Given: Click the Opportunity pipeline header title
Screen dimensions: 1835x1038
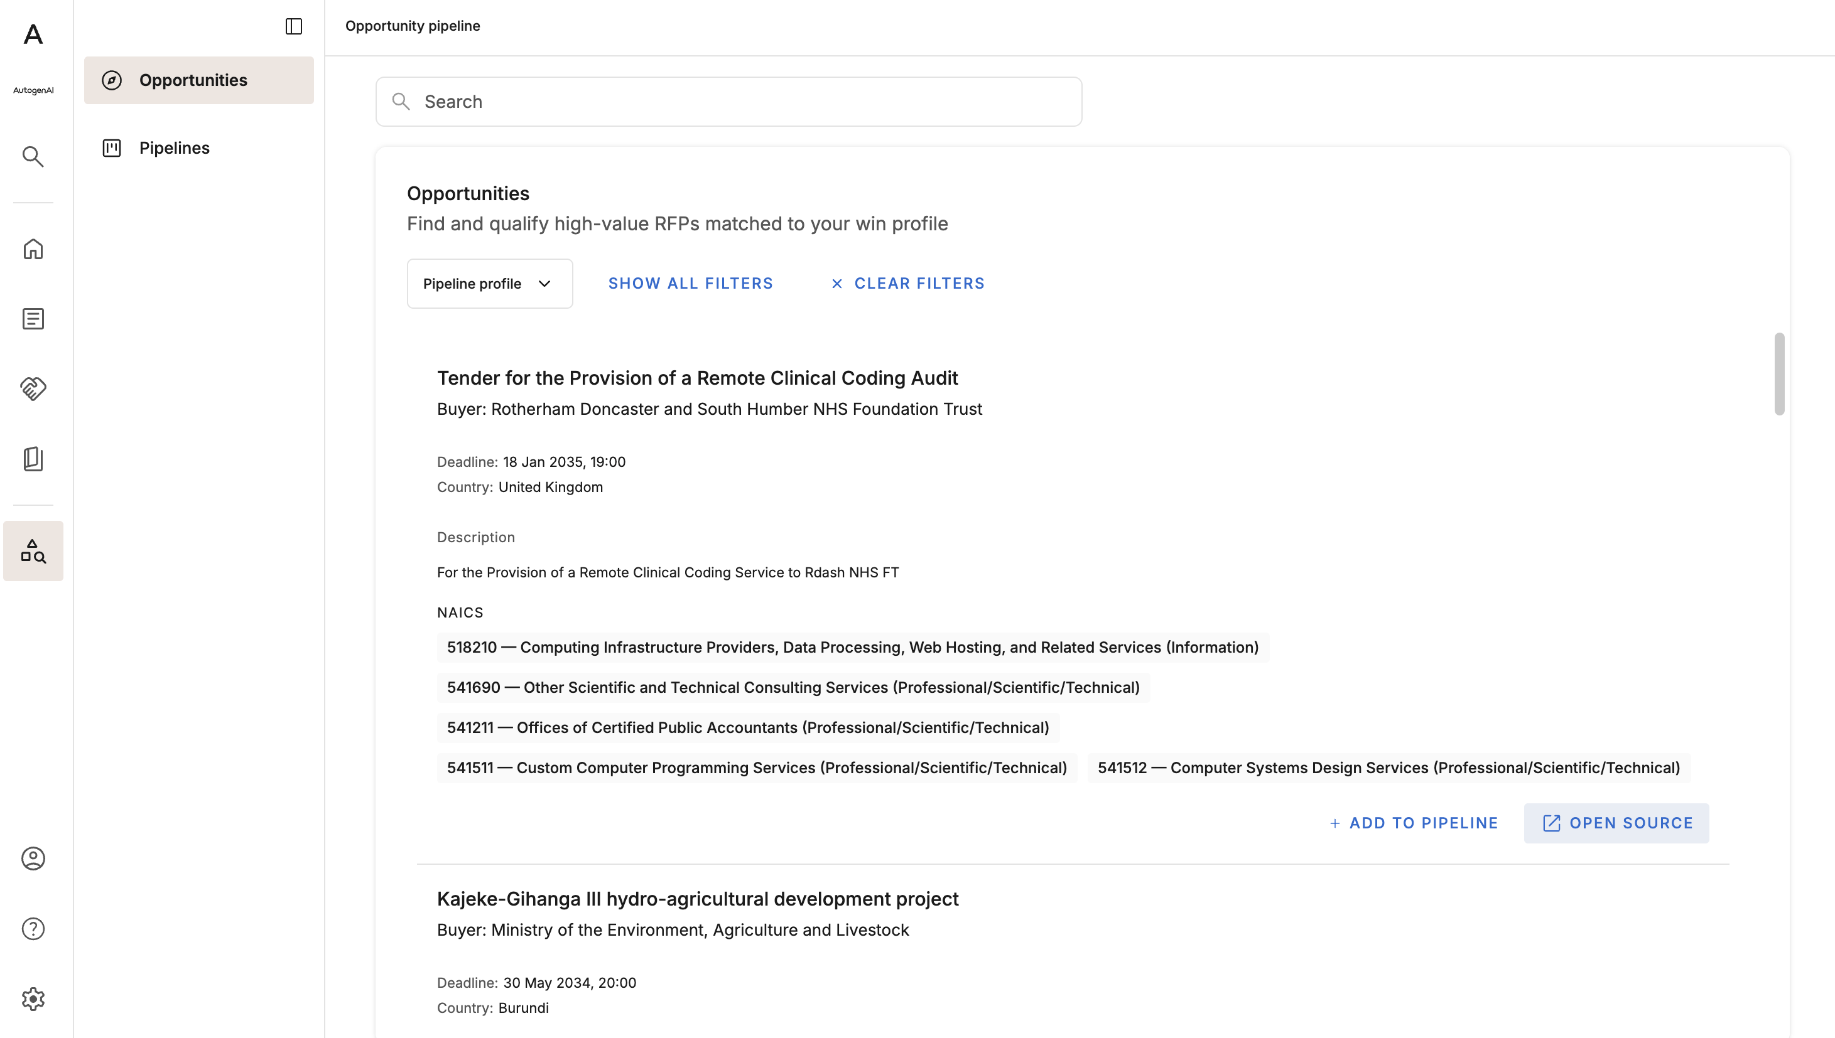Looking at the screenshot, I should click(x=412, y=26).
